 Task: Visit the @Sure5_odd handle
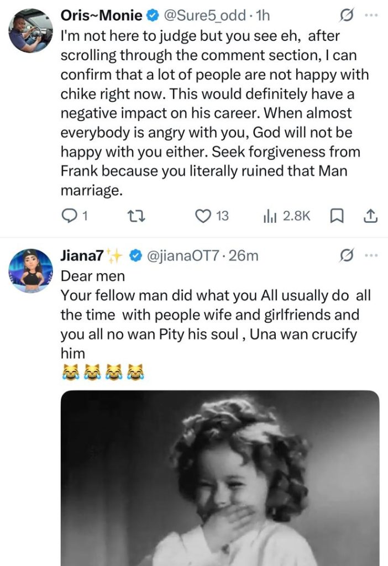(205, 15)
